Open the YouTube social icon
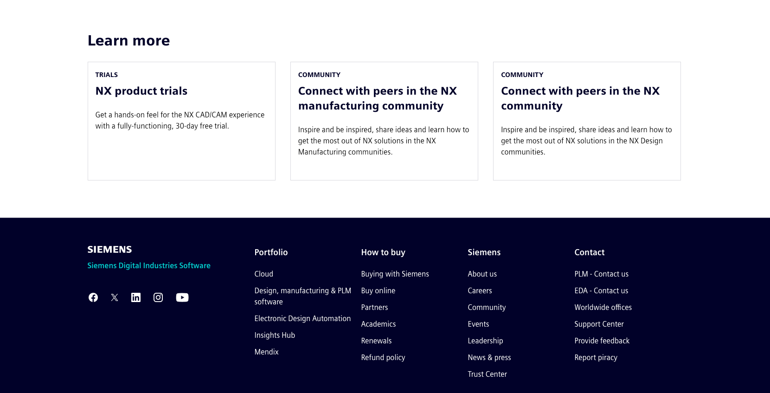Screen dimensions: 770x393 (182, 297)
